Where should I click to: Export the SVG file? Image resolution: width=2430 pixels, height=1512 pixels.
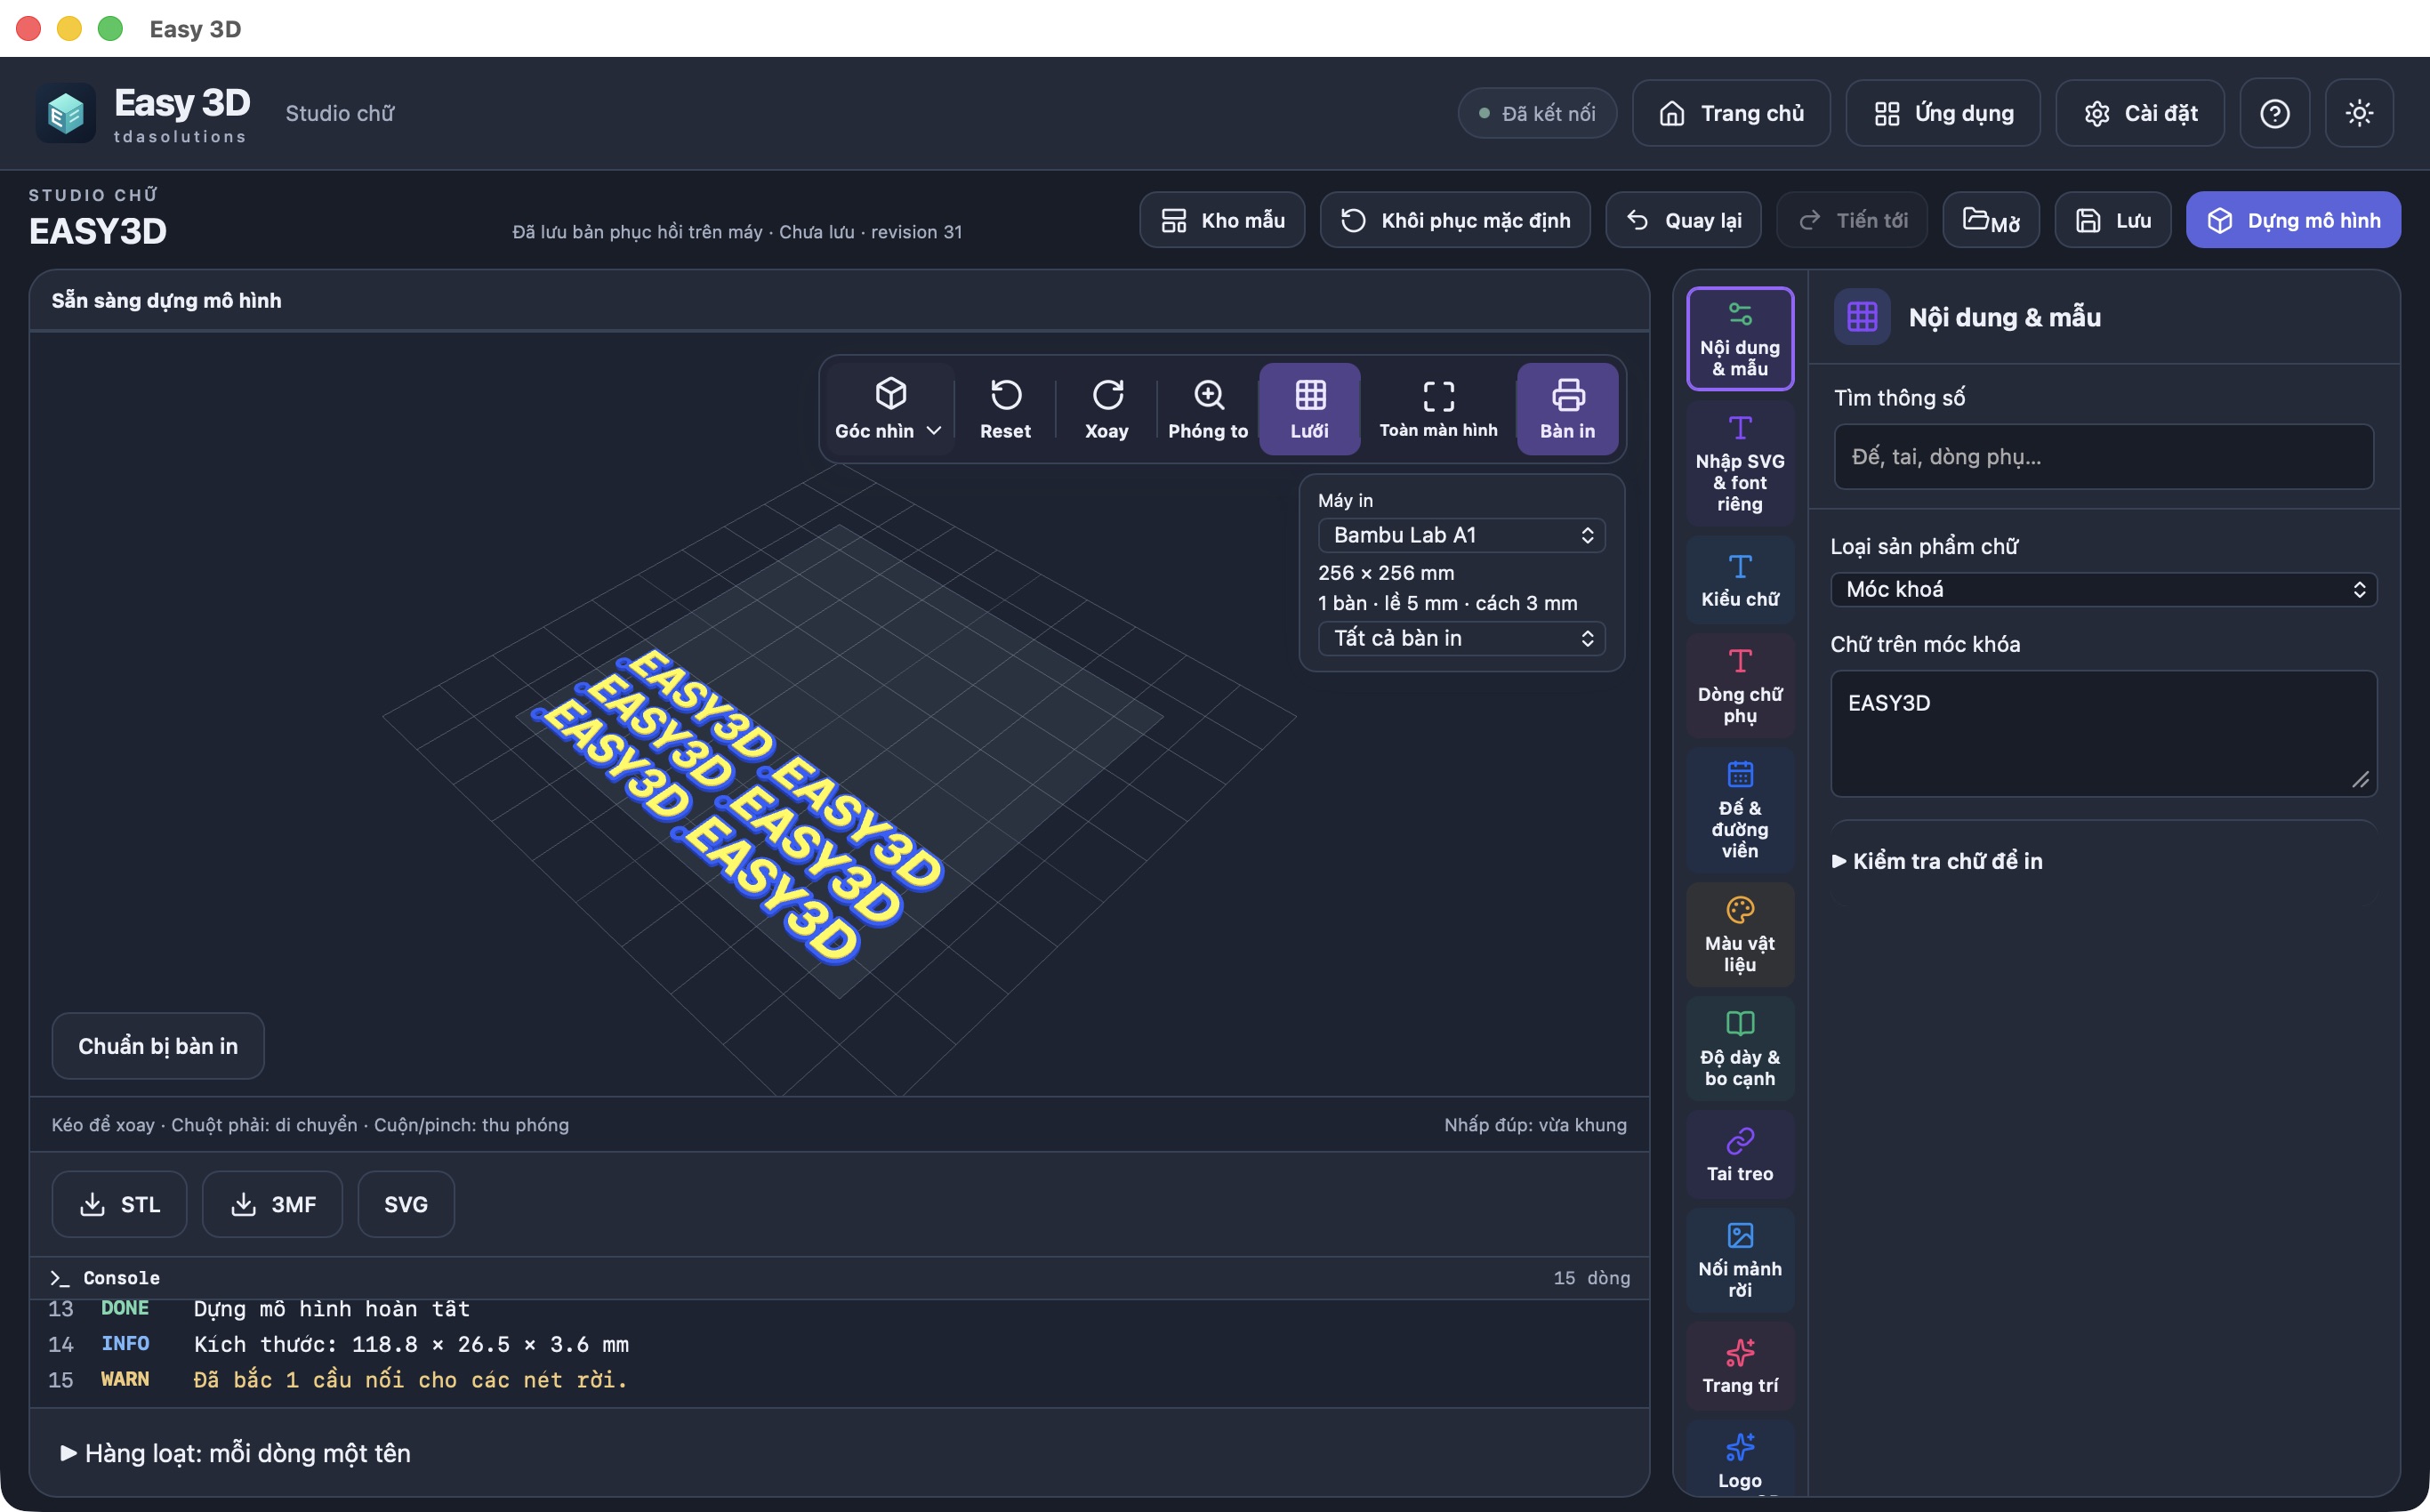(405, 1204)
